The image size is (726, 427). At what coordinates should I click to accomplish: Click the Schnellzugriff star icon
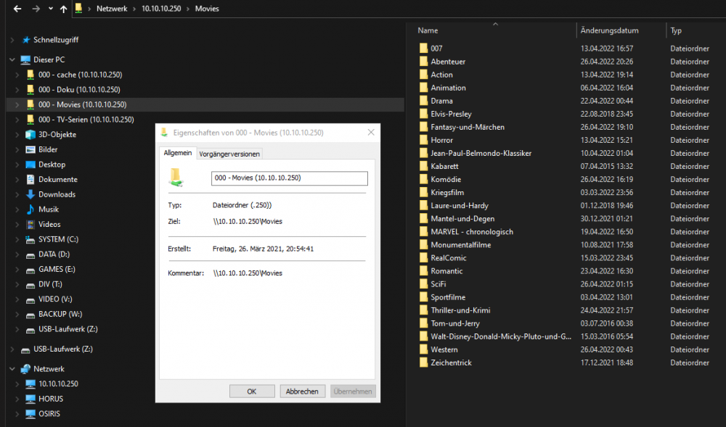26,40
